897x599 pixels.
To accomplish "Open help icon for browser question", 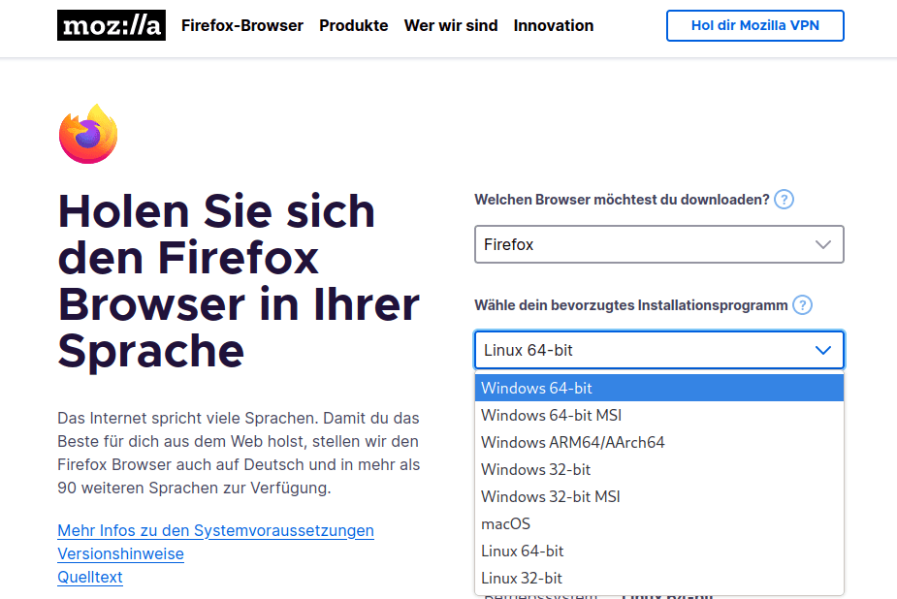I will click(x=784, y=200).
